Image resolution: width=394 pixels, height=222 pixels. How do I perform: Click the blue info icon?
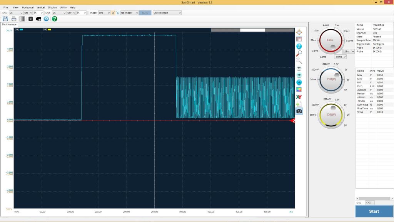tap(299, 46)
